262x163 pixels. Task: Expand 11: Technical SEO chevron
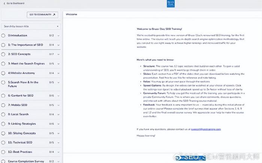(58, 143)
